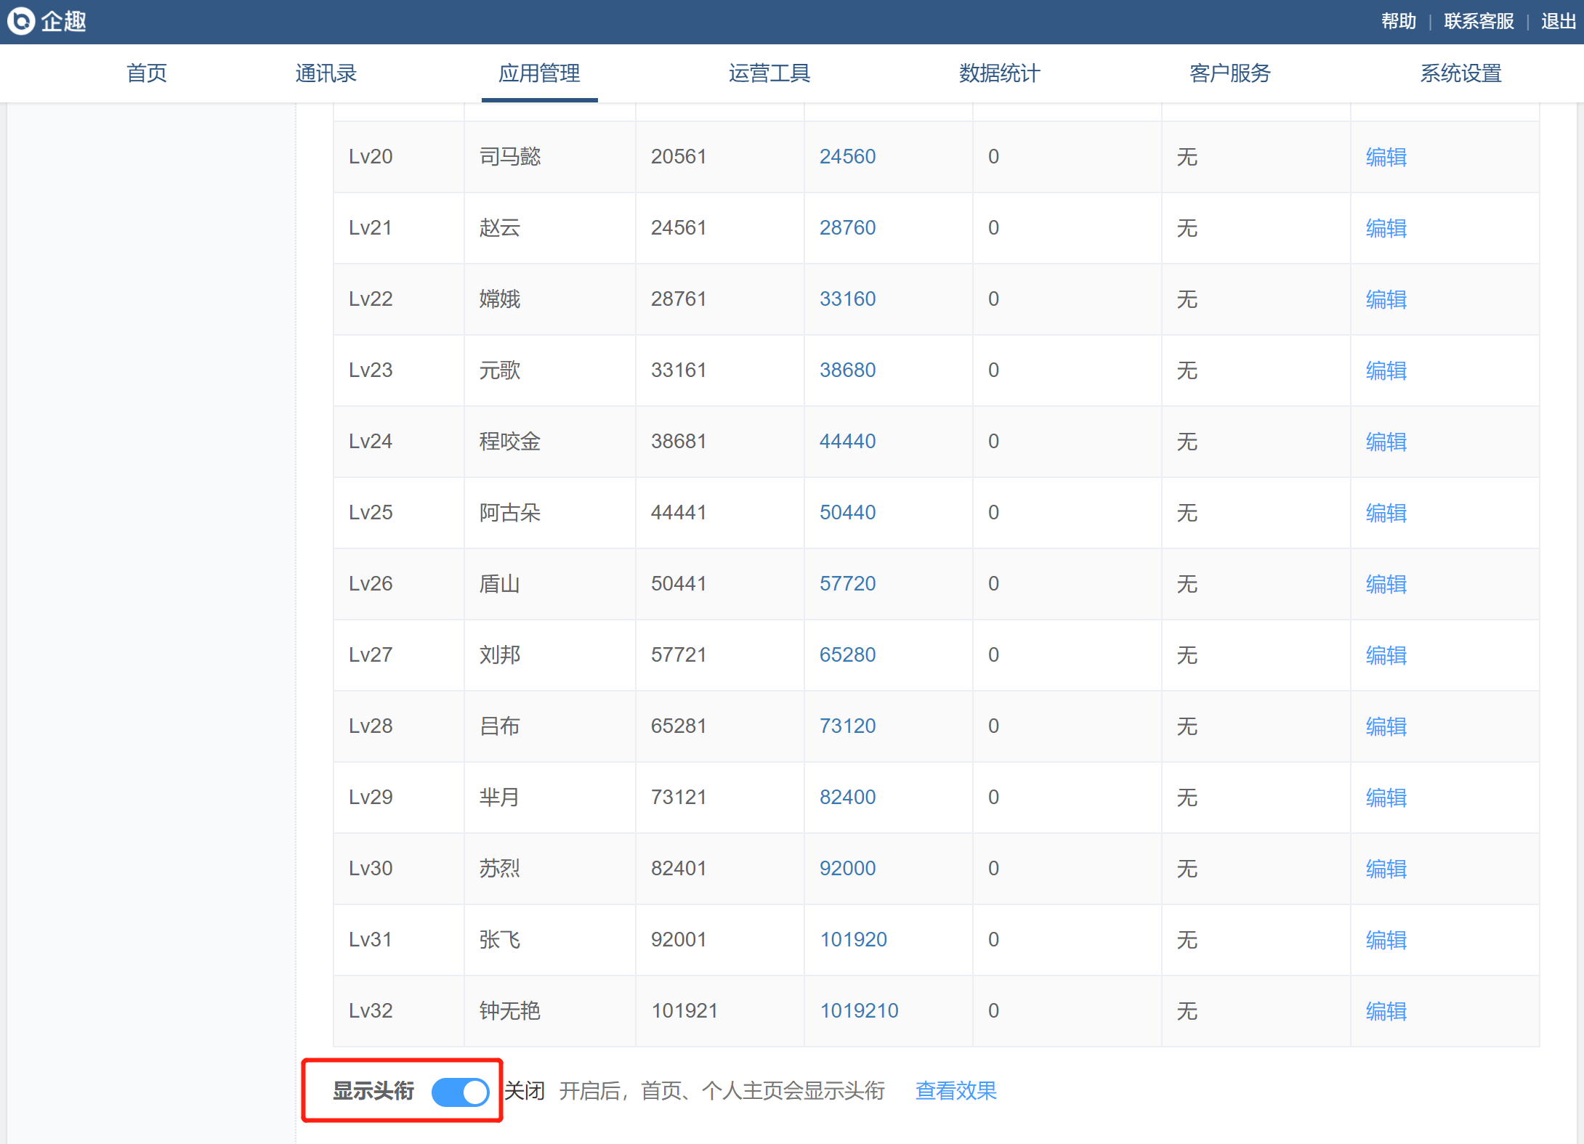This screenshot has width=1584, height=1144.
Task: Click 编辑 for Lv25 阿古朵
Action: pyautogui.click(x=1386, y=513)
